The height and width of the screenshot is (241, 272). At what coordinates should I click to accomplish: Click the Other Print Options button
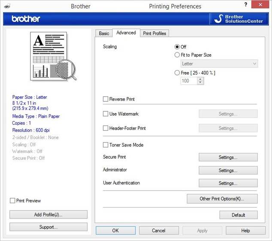click(222, 199)
